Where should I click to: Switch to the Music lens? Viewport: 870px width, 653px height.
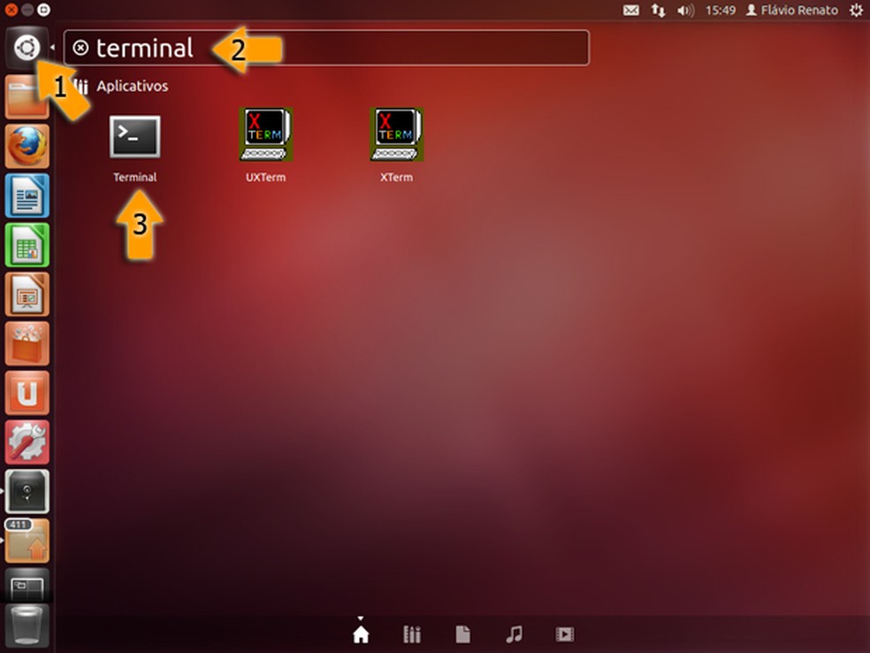click(x=513, y=634)
